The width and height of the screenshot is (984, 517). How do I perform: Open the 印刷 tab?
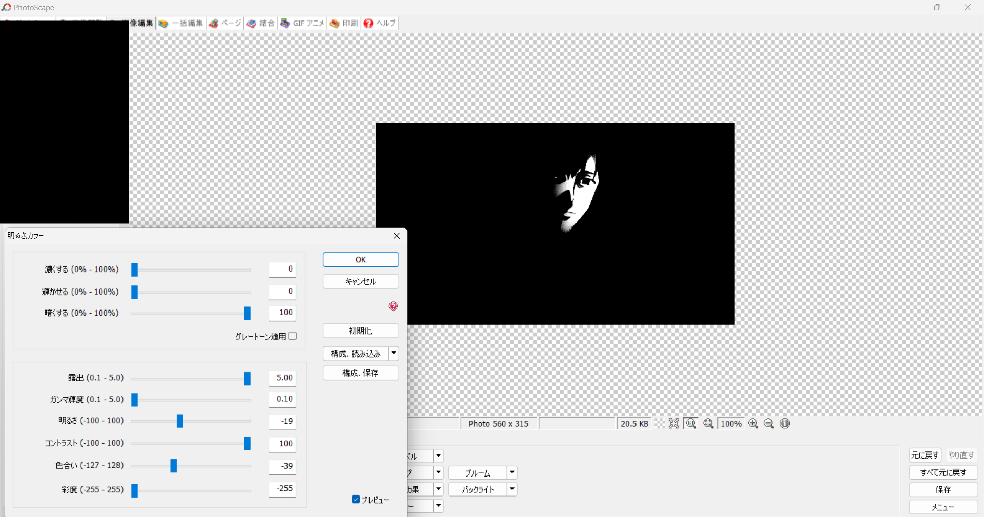[x=344, y=23]
